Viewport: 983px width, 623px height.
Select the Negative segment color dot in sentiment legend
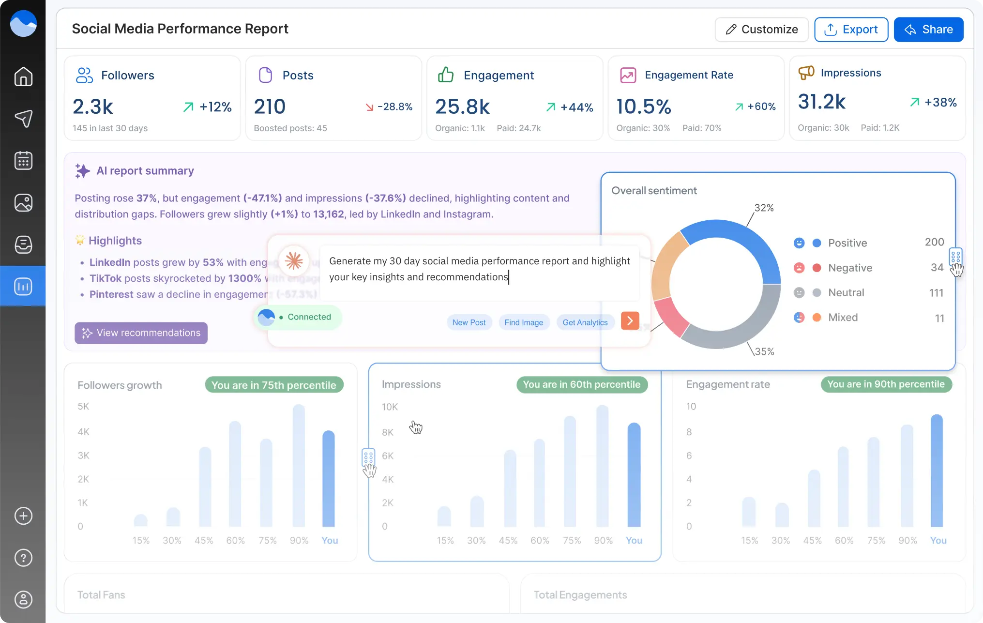(817, 267)
